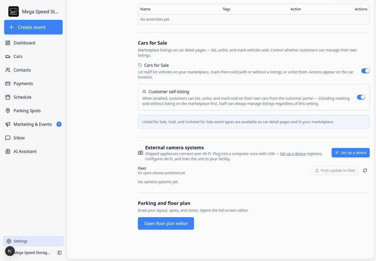Screen dimensions: 376x261
Task: Click the Mega Speed Storage logo
Action: pos(14,11)
